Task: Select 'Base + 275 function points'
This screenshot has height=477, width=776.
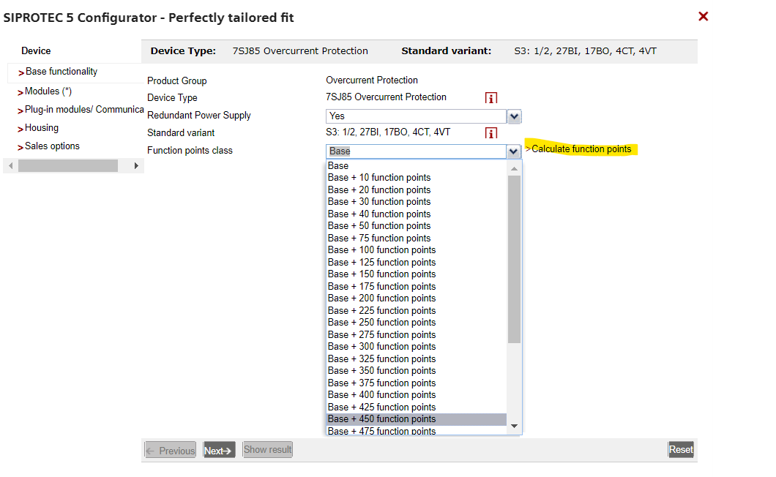Action: pyautogui.click(x=417, y=335)
